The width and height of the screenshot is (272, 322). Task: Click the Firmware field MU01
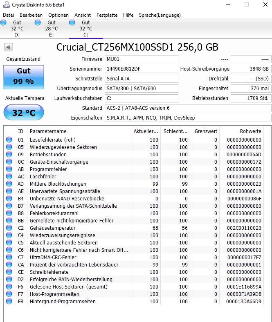(x=142, y=59)
